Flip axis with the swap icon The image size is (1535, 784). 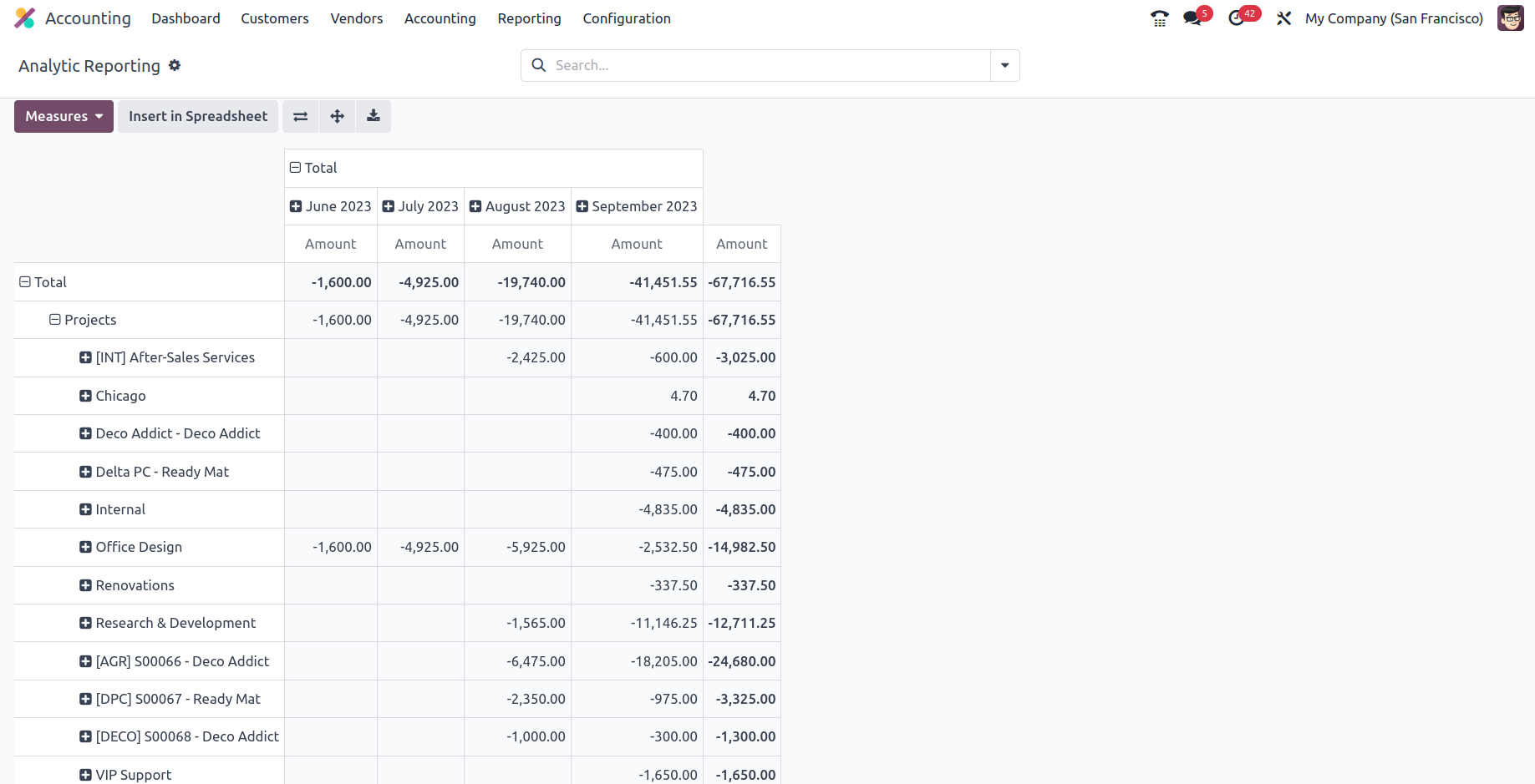[x=301, y=116]
